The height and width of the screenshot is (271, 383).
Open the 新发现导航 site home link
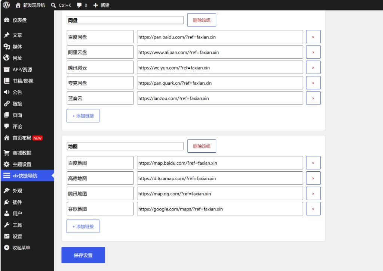[x=30, y=5]
